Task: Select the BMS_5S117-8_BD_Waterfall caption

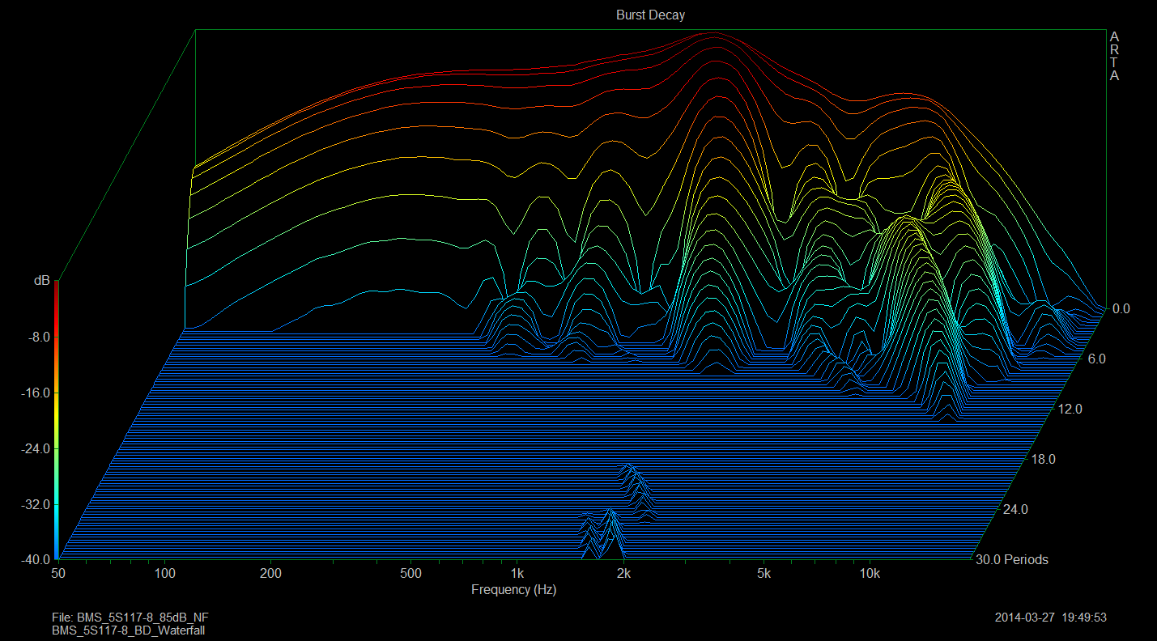Action: tap(128, 630)
